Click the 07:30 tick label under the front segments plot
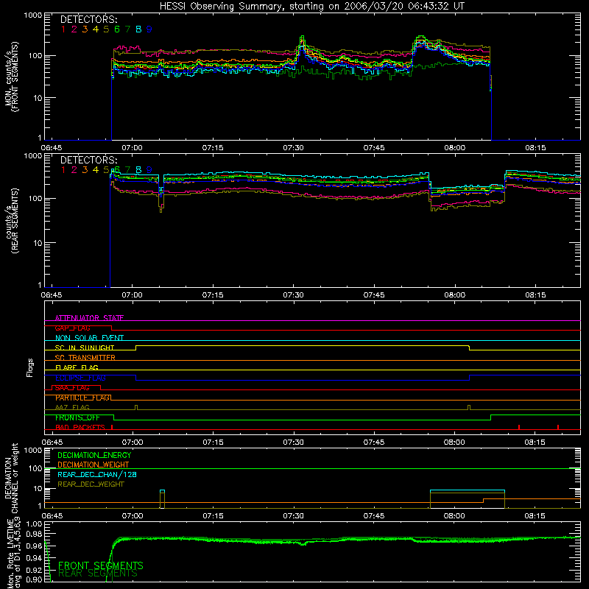Screen dimensions: 589x589 point(293,148)
